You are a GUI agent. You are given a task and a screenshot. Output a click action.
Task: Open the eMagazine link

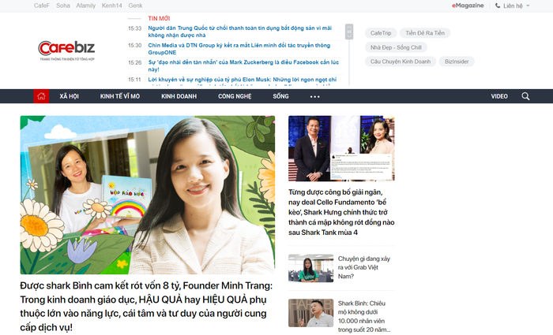coord(468,6)
